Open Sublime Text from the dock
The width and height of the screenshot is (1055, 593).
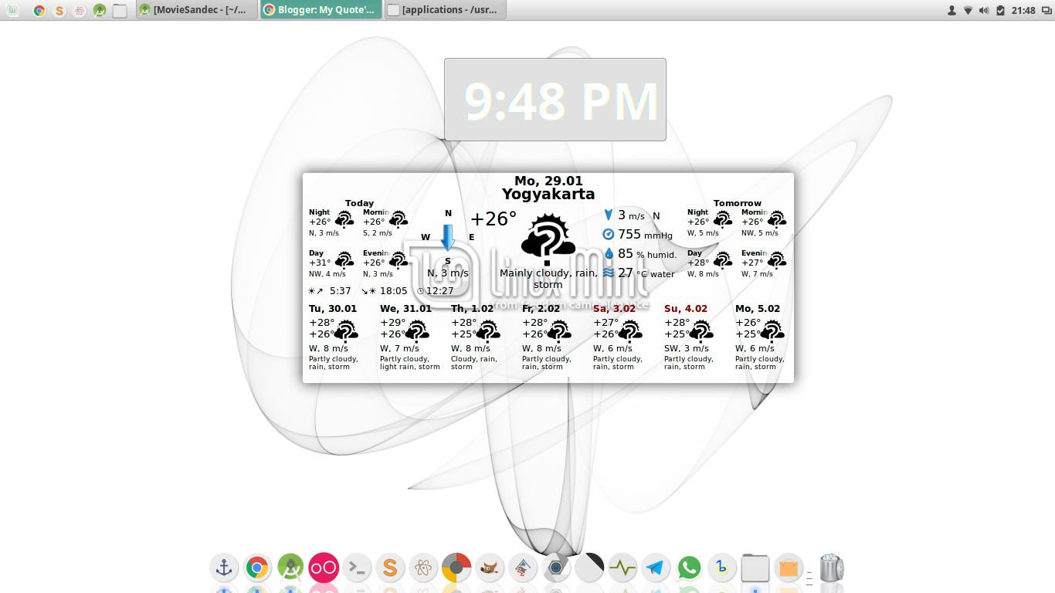coord(390,568)
